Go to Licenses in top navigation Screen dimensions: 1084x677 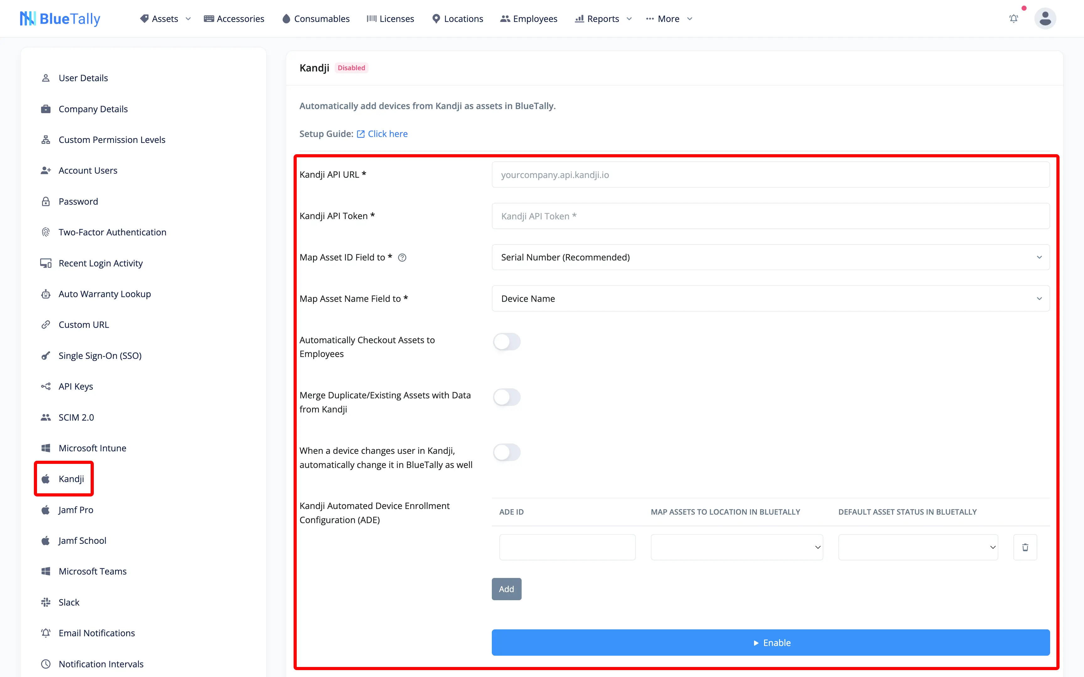[x=390, y=19]
